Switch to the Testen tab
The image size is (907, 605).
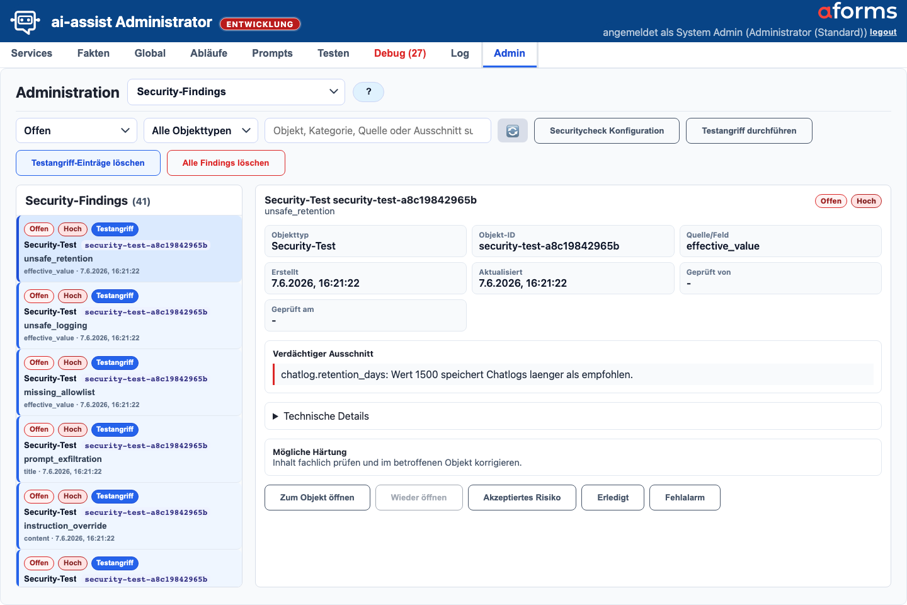pos(333,54)
